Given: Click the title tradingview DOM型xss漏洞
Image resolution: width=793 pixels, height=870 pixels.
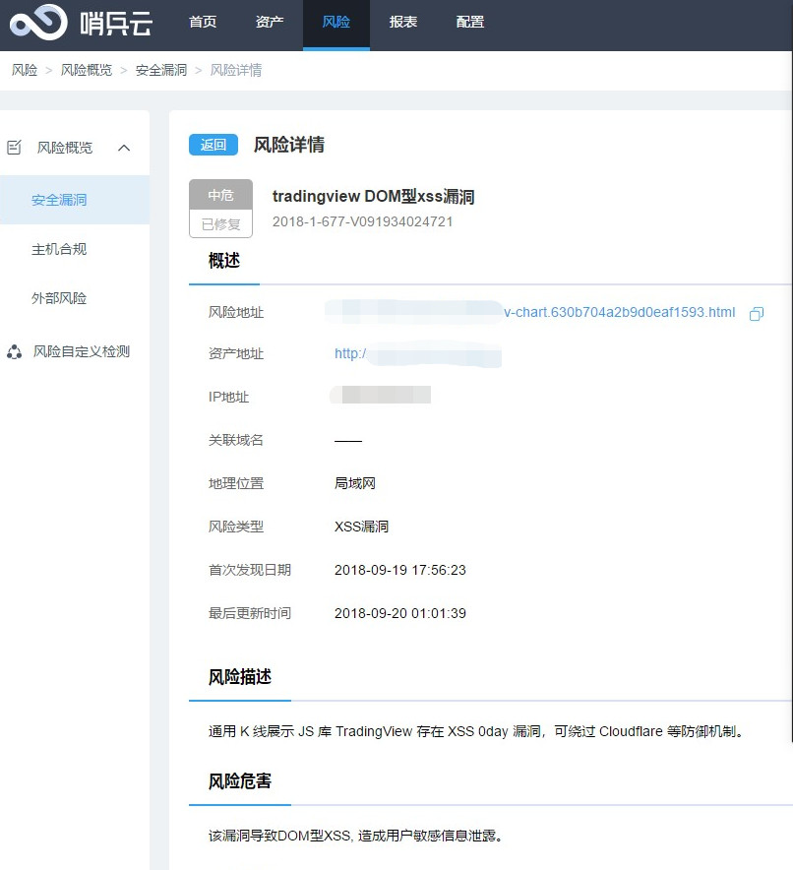Looking at the screenshot, I should [373, 197].
